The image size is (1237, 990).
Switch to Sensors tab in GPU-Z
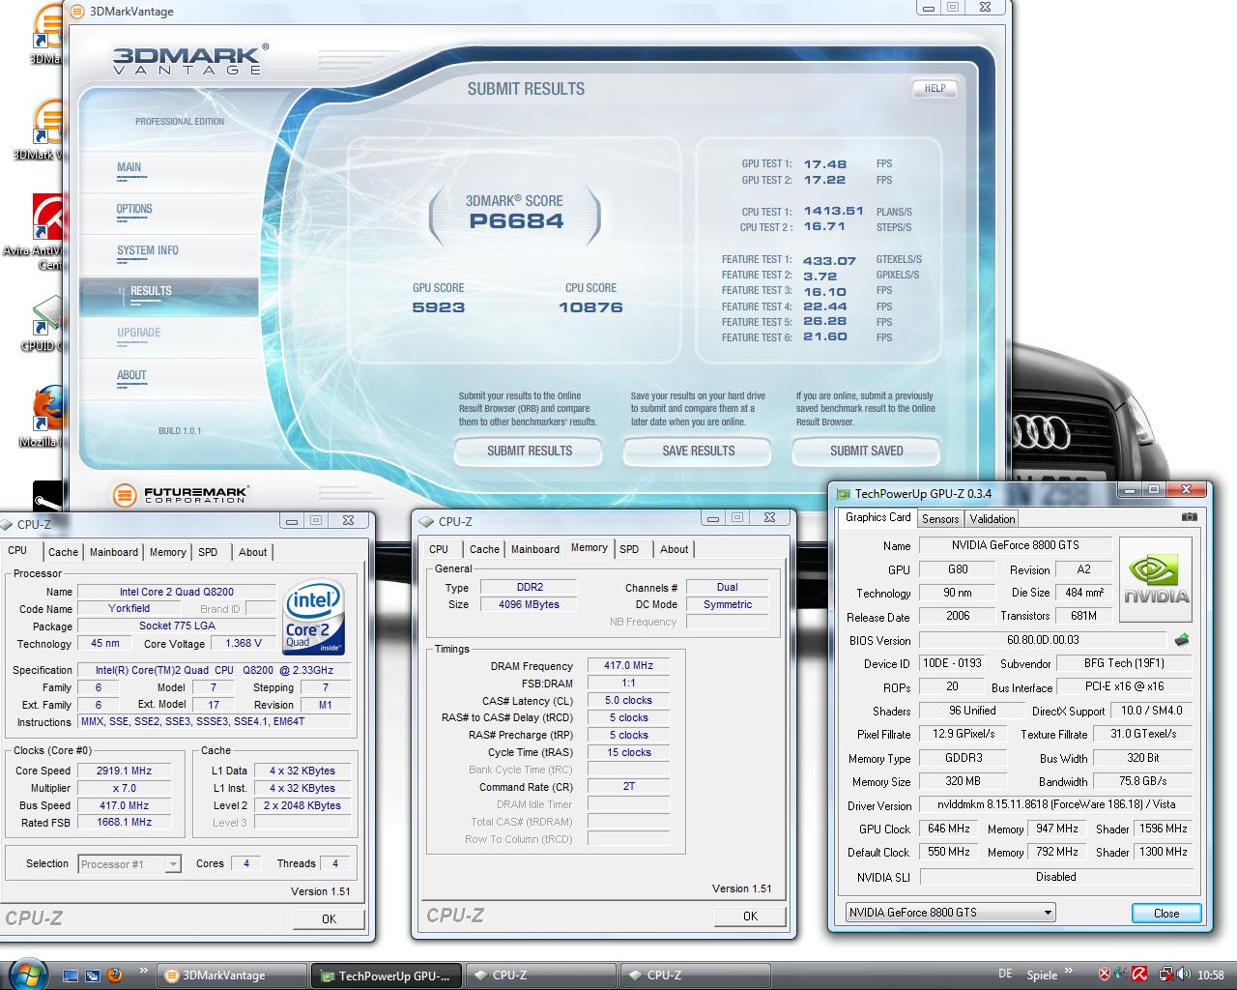pos(940,519)
